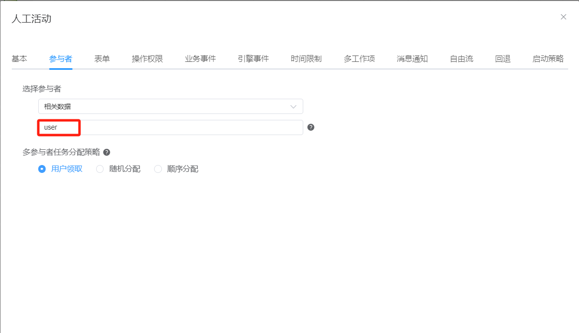Open the 消息通知 tab
This screenshot has width=579, height=333.
412,58
